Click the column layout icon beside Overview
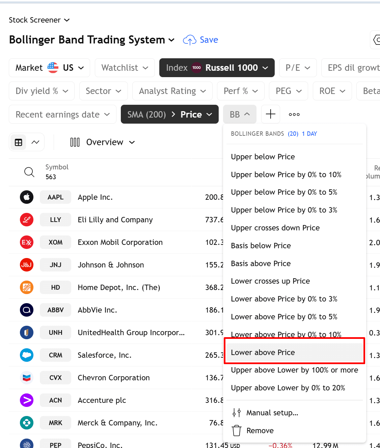Viewport: 380px width, 448px height. pyautogui.click(x=75, y=142)
